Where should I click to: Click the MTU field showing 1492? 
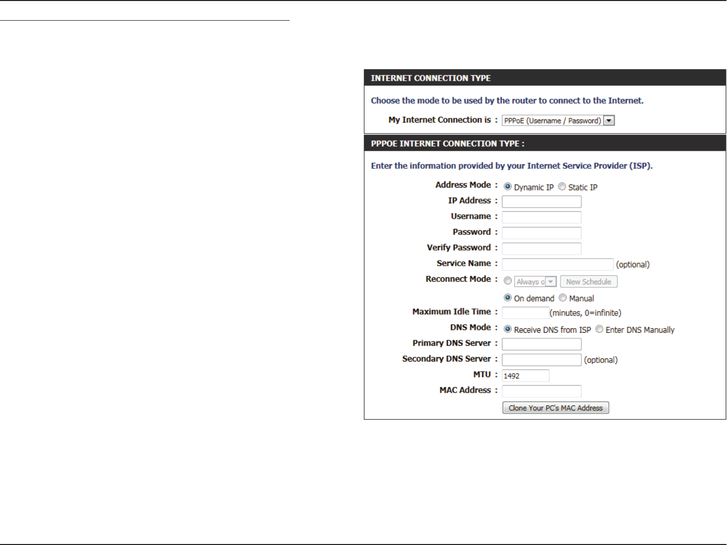pos(525,376)
